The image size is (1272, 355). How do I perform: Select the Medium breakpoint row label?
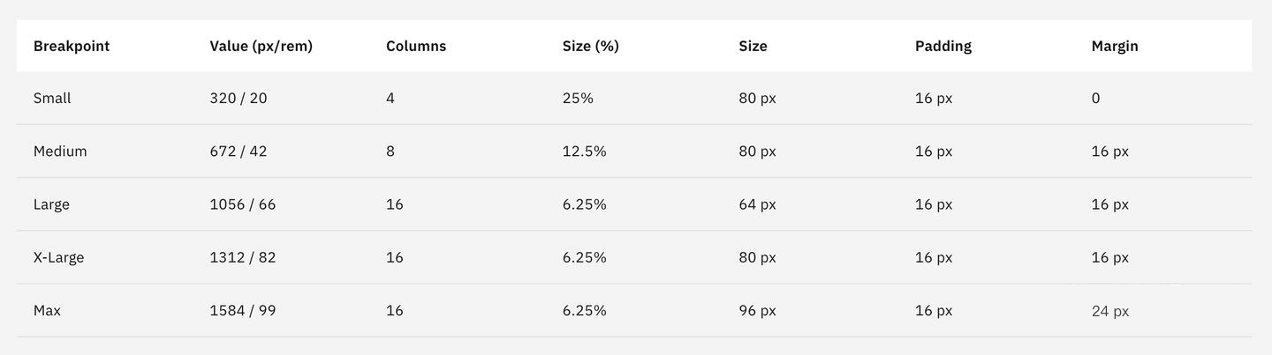pos(60,152)
